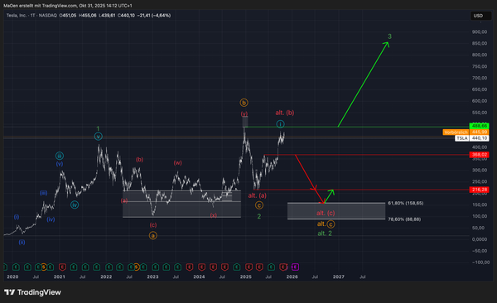Screen dimensions: 497x303
Task: Click the 900,00 price axis label
Action: [x=480, y=31]
